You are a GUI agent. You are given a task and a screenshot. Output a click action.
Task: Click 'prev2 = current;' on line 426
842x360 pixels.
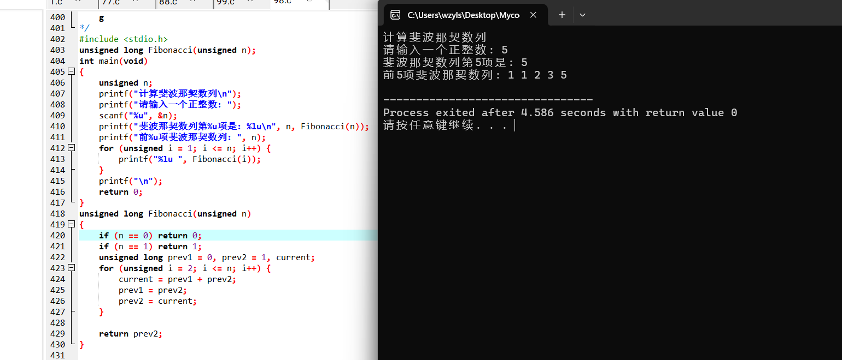click(157, 301)
